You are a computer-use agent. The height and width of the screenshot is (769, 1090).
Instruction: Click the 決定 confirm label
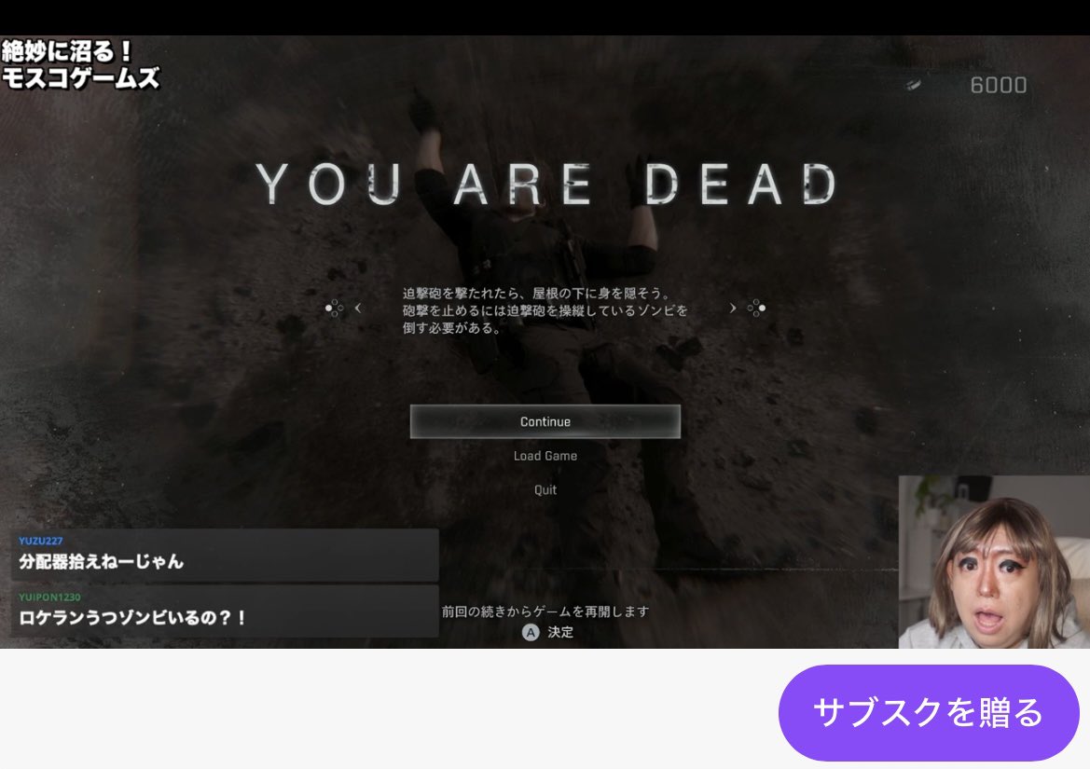tap(560, 632)
